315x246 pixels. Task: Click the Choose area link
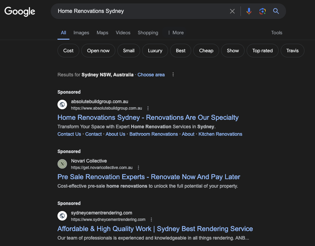151,75
